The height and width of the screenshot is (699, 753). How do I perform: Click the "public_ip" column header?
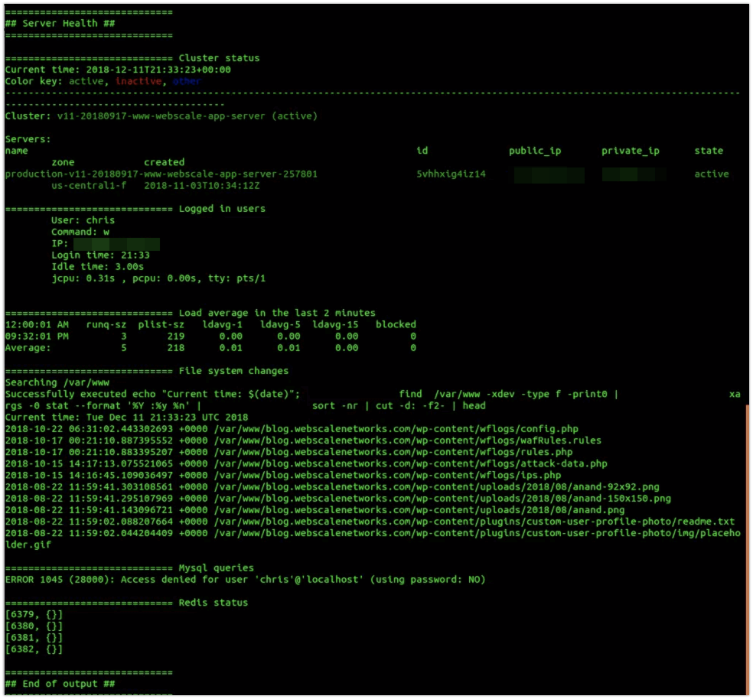(535, 151)
